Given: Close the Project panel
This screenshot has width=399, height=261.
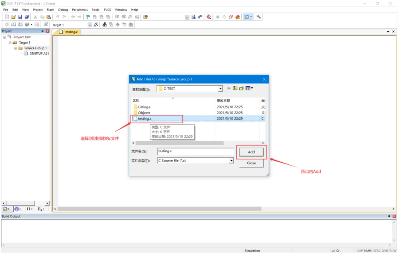Looking at the screenshot, I should point(48,31).
